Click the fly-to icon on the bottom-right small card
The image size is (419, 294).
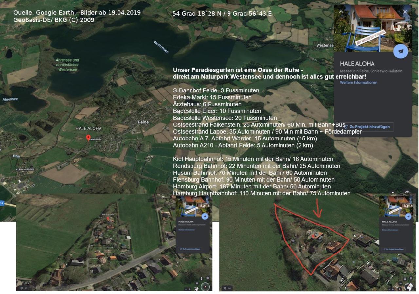408,216
